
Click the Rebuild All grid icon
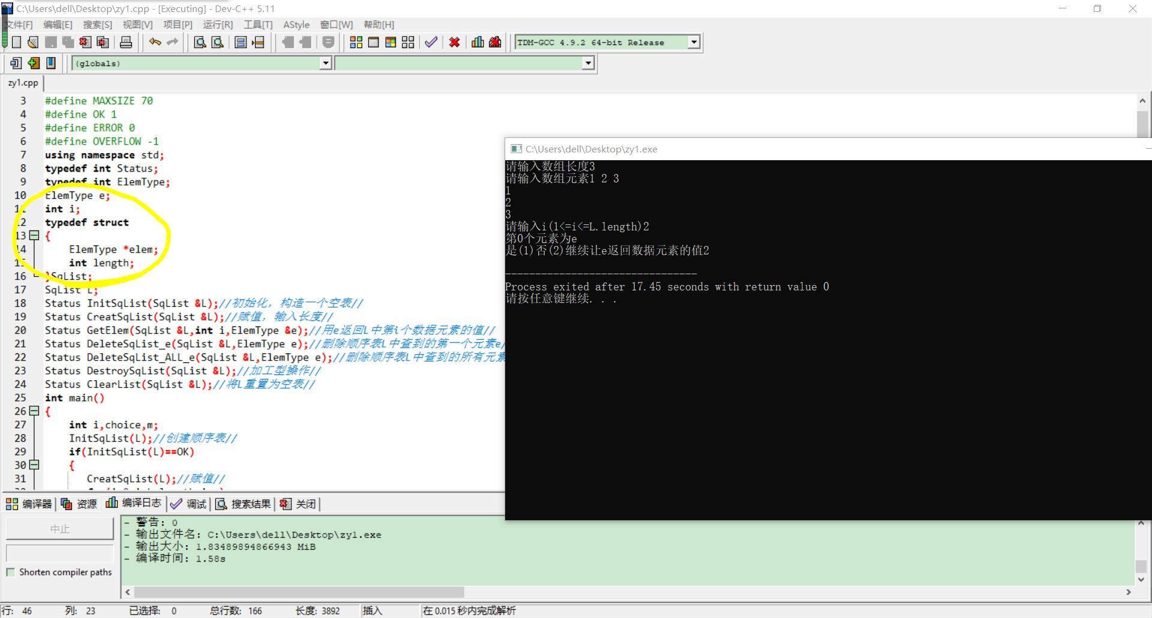(408, 42)
